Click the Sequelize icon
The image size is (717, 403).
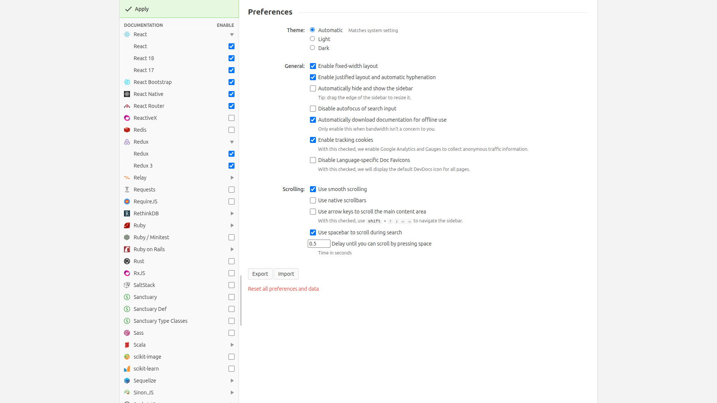(x=127, y=381)
